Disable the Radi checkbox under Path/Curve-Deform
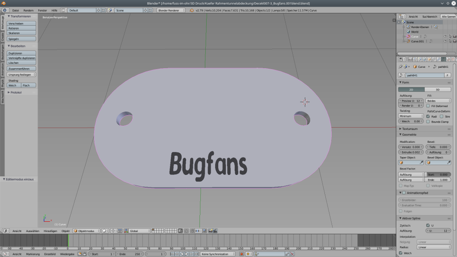This screenshot has height=257, width=457. point(428,116)
